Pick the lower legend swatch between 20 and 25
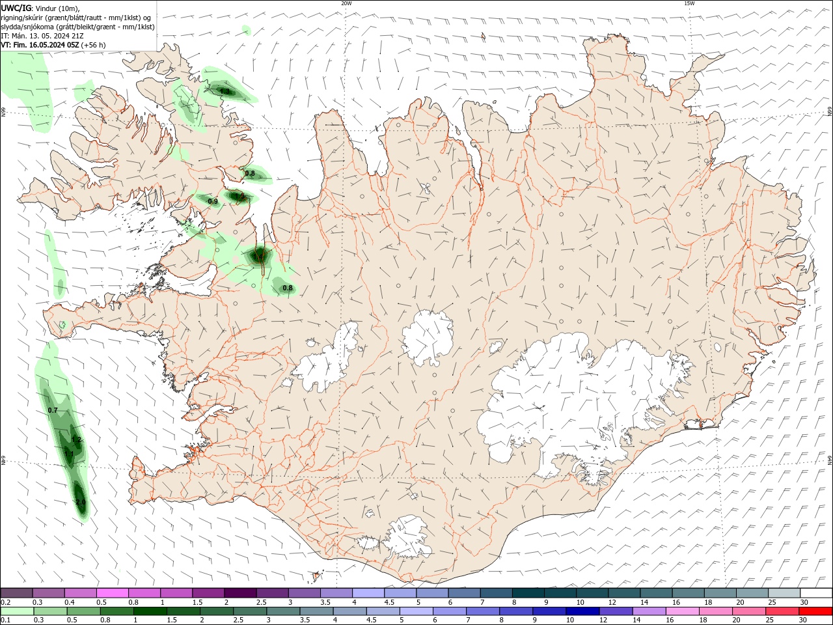This screenshot has height=625, width=833. (748, 611)
